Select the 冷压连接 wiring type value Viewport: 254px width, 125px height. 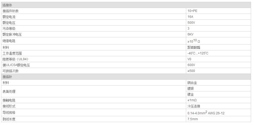[194, 106]
